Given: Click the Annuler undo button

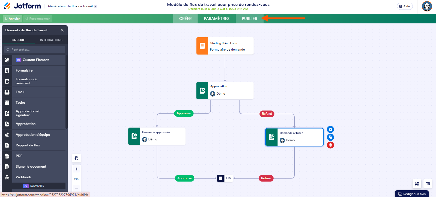Looking at the screenshot, I should point(12,19).
